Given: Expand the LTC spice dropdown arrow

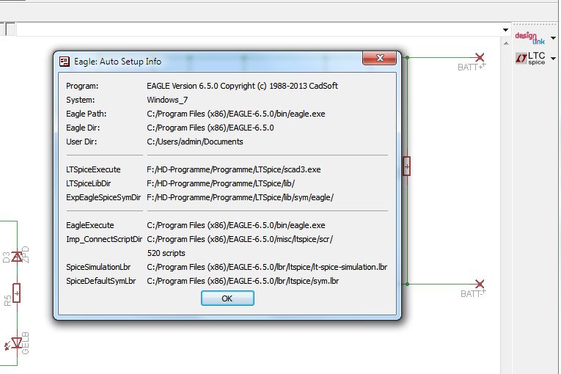Looking at the screenshot, I should click(x=553, y=59).
